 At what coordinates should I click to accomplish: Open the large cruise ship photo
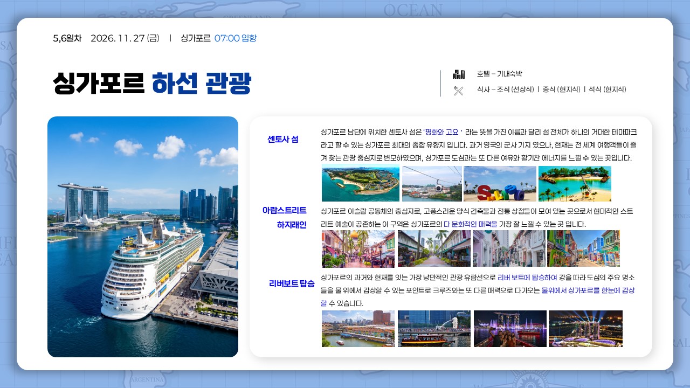[143, 237]
